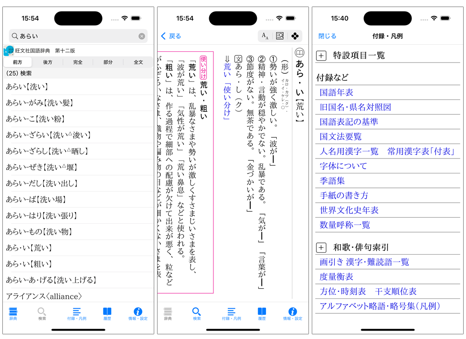
Task: Switch search mode to 完全
Action: (x=78, y=62)
